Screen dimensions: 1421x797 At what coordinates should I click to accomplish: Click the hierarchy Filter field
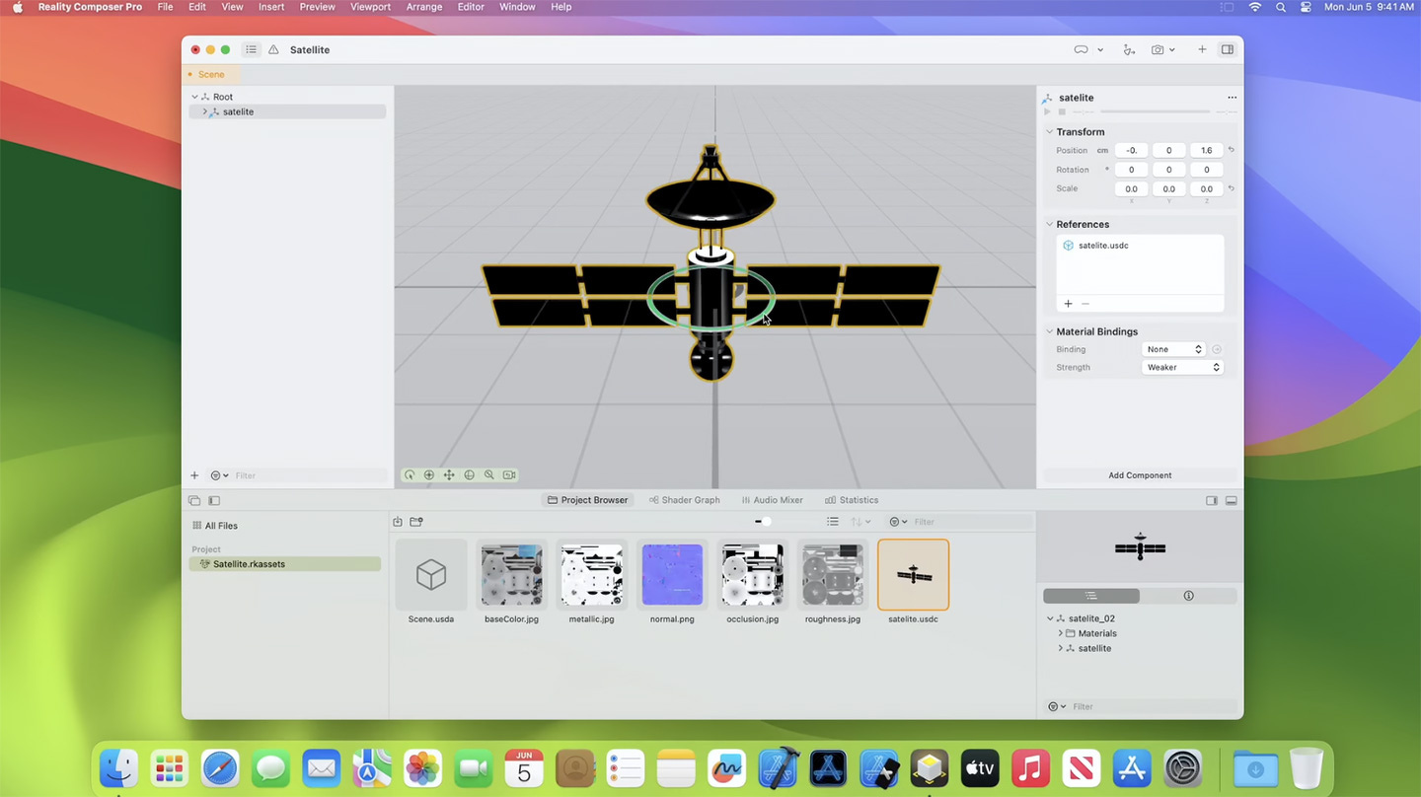[309, 475]
